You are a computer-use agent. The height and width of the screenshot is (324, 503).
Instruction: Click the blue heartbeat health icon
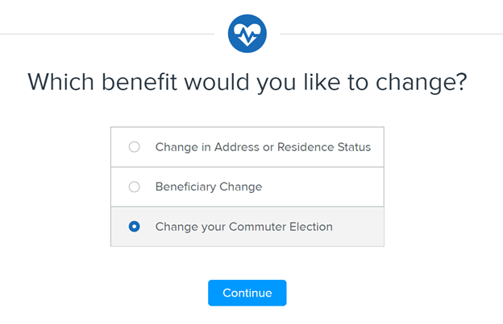tap(247, 33)
